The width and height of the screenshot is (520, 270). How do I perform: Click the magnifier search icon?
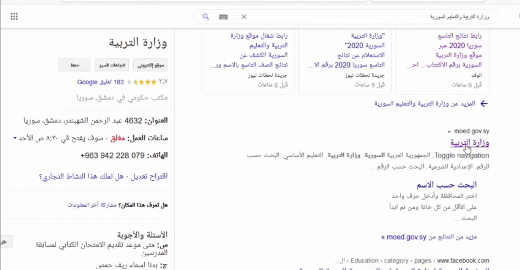click(206, 17)
